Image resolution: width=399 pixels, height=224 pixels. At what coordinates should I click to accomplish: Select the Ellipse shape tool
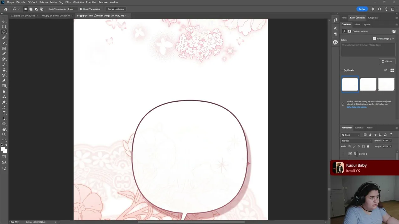4,124
